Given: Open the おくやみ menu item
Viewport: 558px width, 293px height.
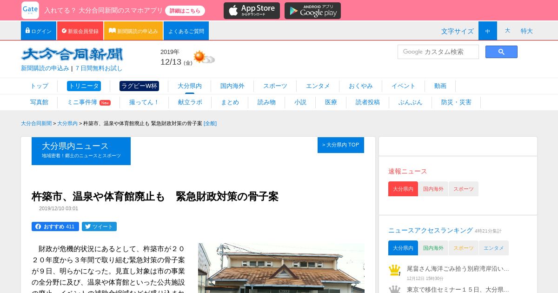Looking at the screenshot, I should [361, 86].
